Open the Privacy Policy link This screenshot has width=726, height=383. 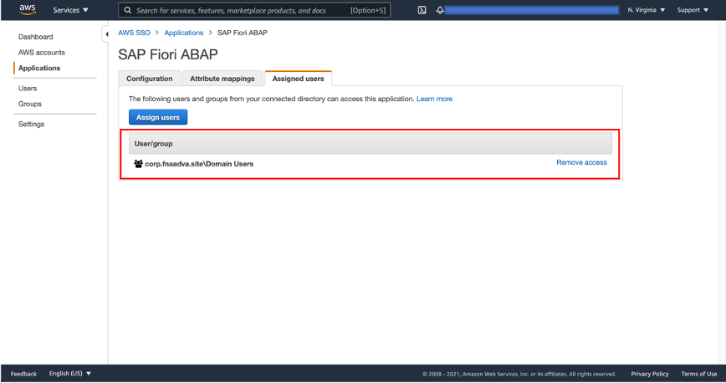pos(650,374)
